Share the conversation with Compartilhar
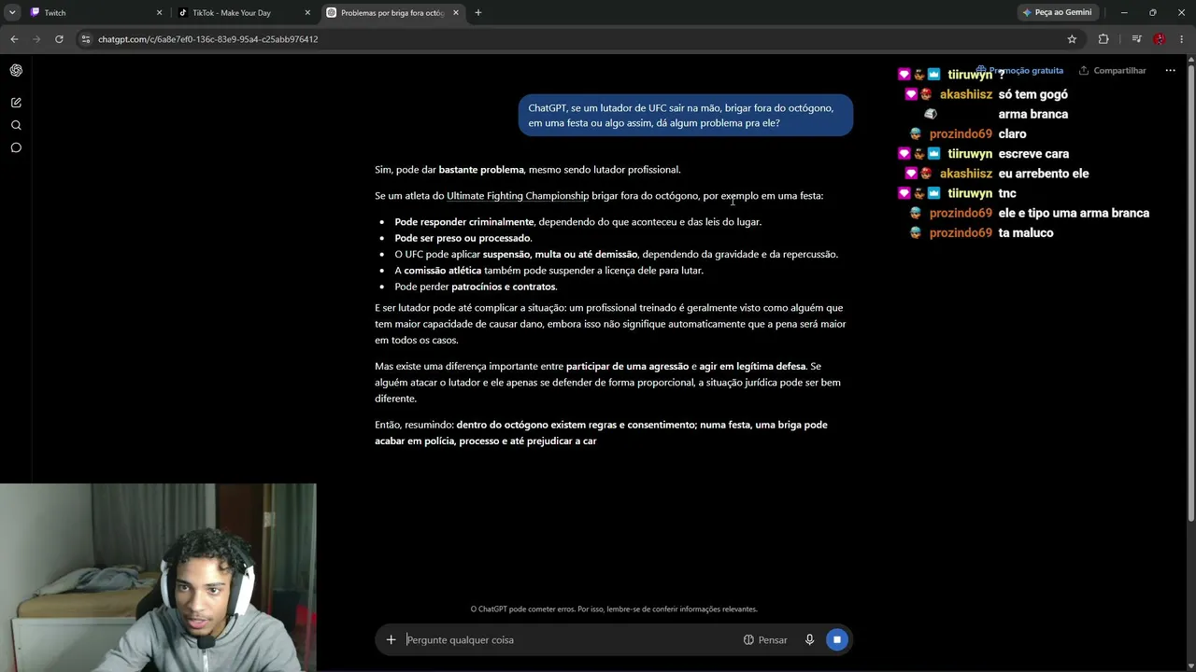 click(x=1112, y=70)
